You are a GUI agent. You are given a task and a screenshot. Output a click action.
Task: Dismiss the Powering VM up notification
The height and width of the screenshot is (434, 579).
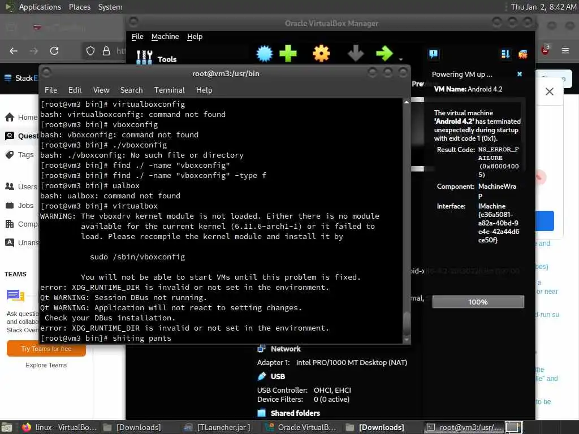pyautogui.click(x=520, y=74)
